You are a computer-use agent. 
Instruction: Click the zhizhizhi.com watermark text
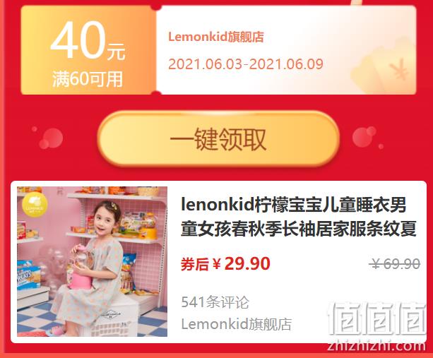[376, 346]
